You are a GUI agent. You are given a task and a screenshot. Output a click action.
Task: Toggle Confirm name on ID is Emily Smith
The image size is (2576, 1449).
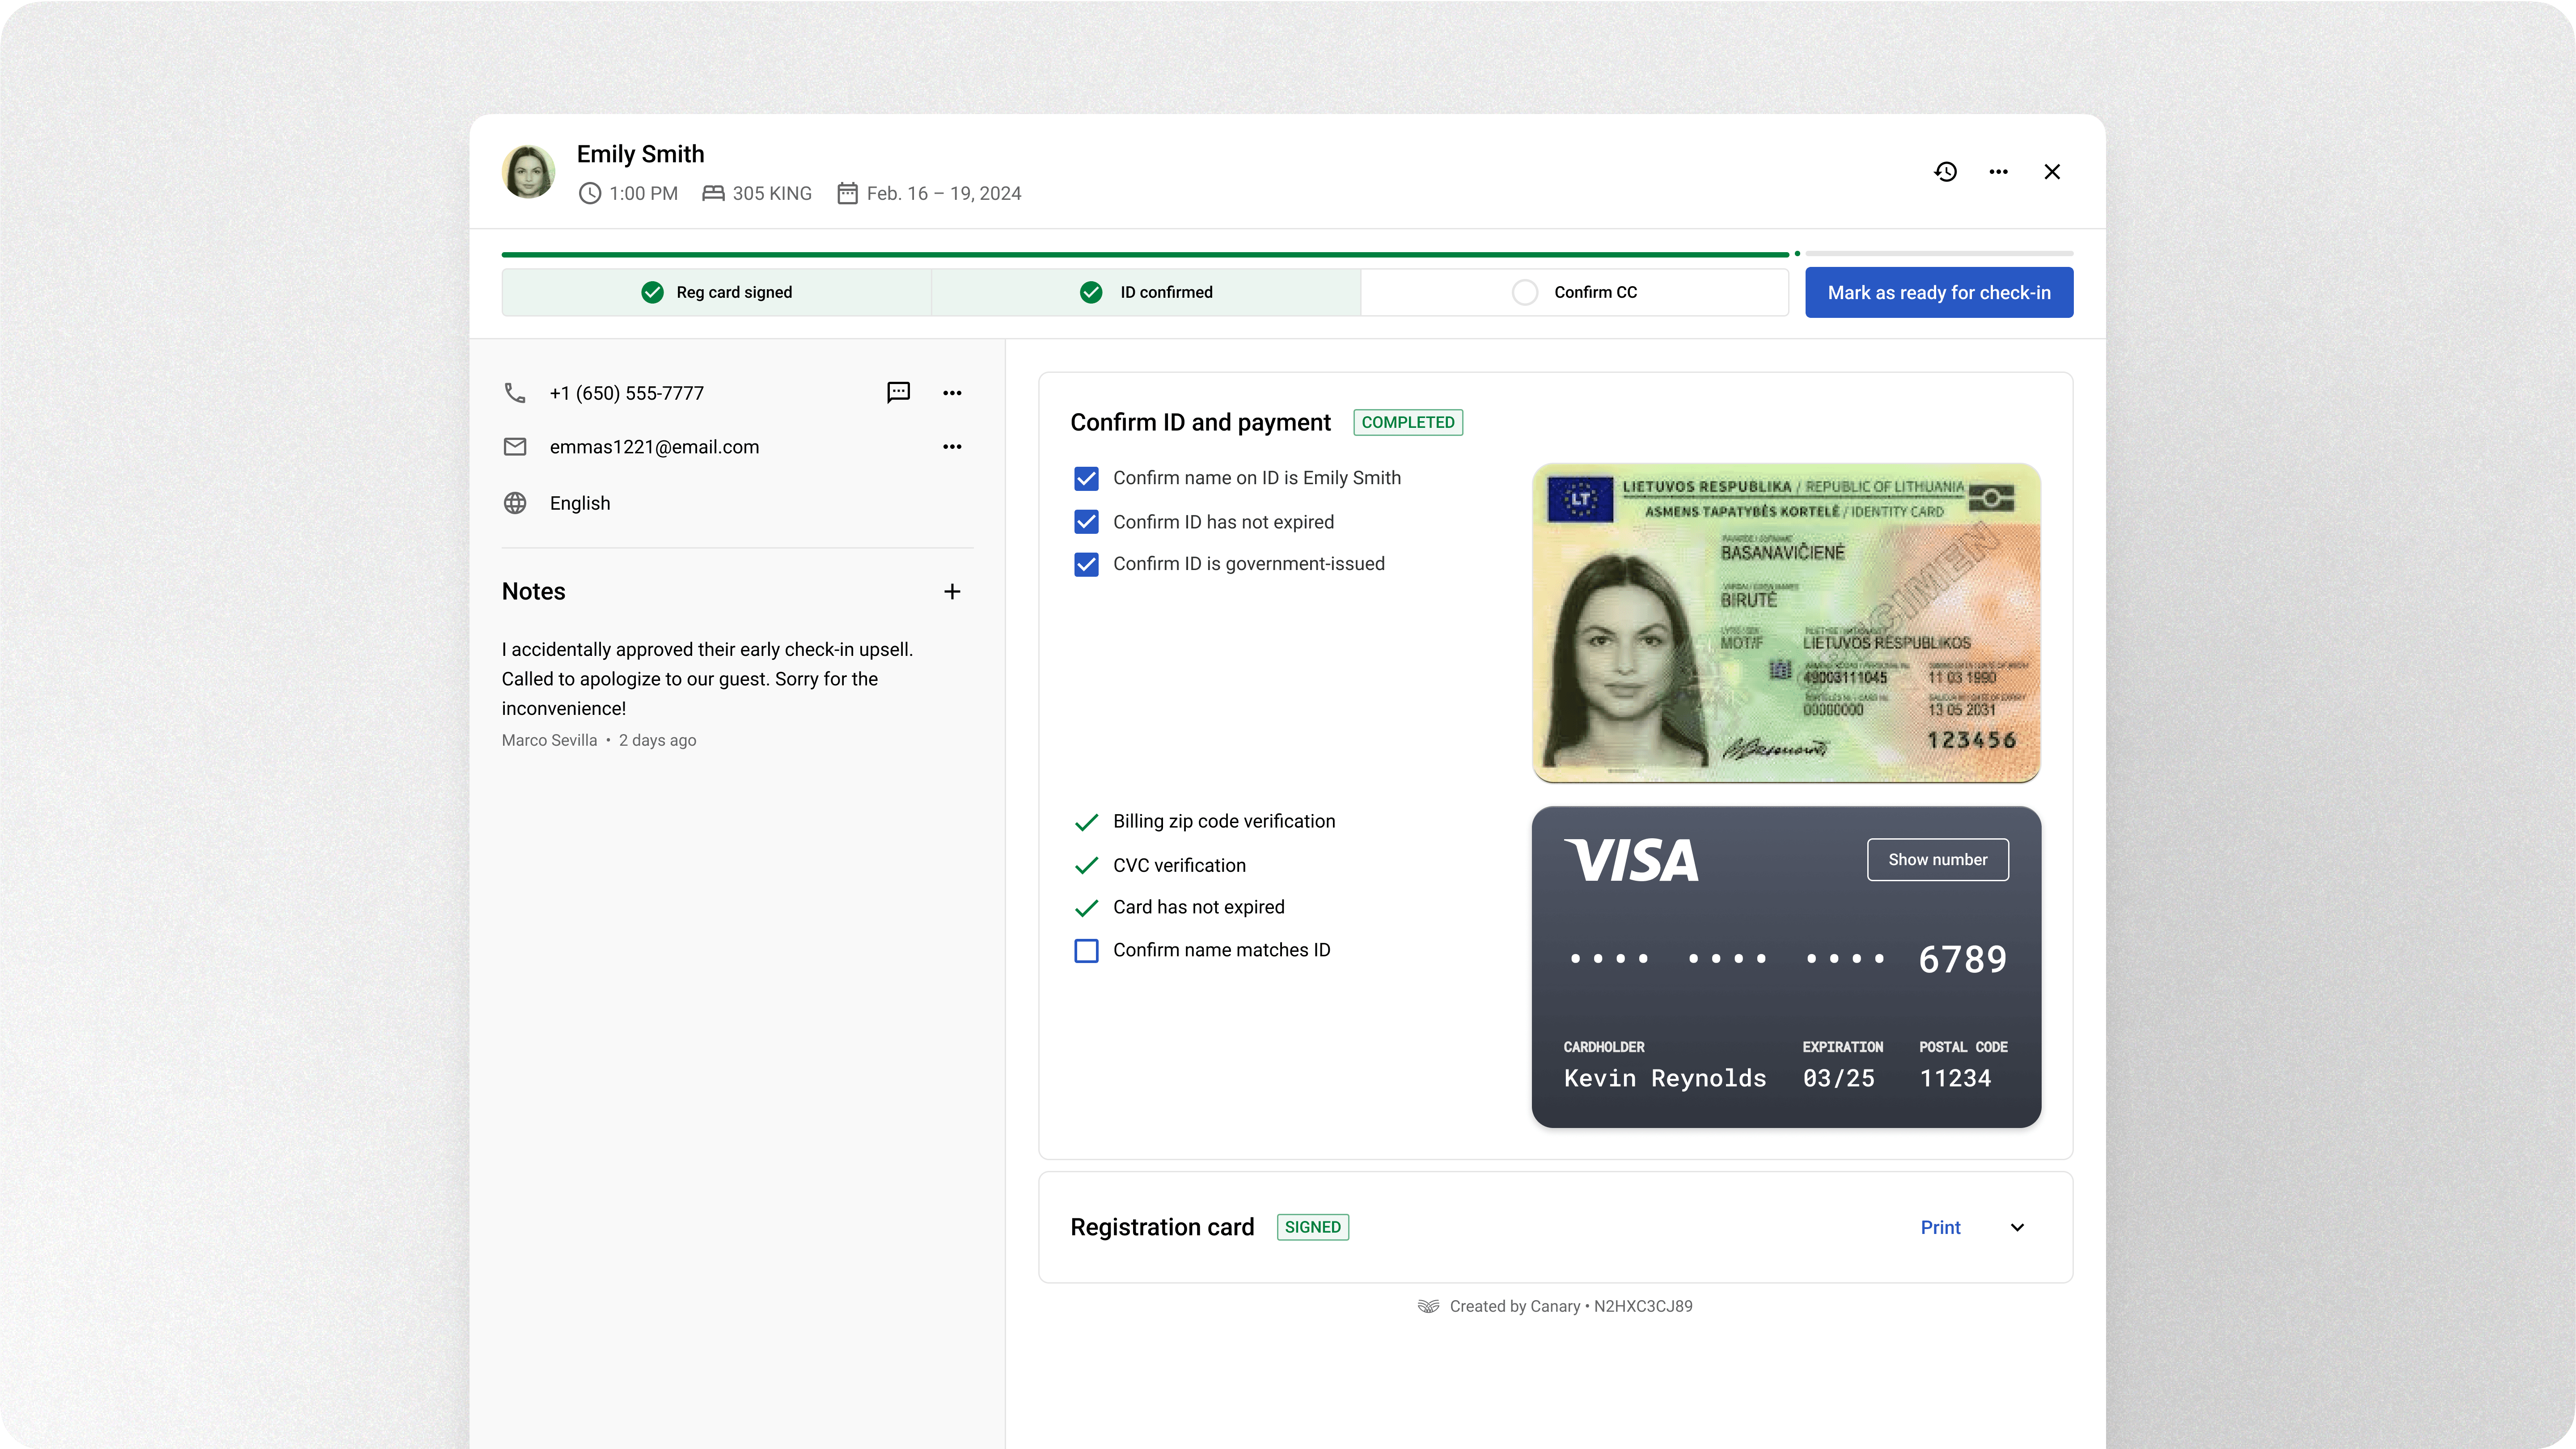[x=1086, y=478]
